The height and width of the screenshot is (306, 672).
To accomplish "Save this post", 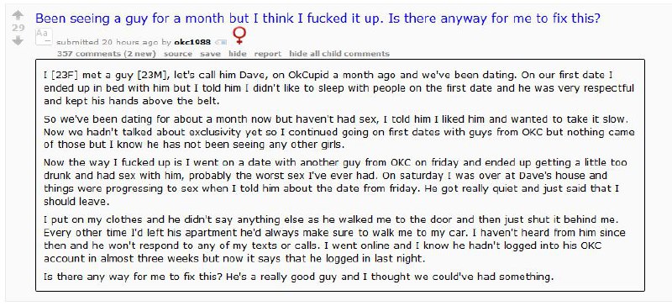I will pos(211,54).
